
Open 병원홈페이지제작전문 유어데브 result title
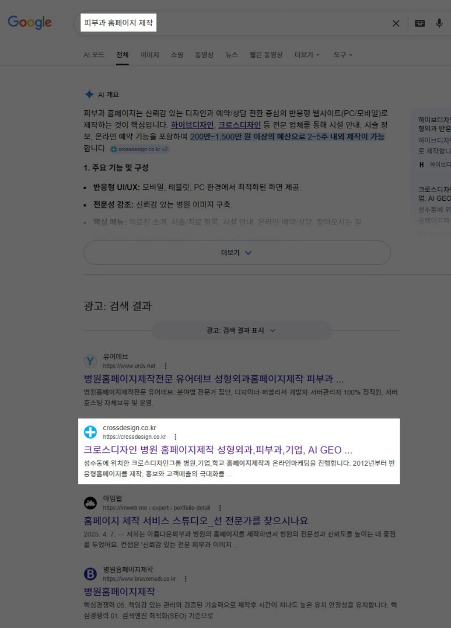214,378
